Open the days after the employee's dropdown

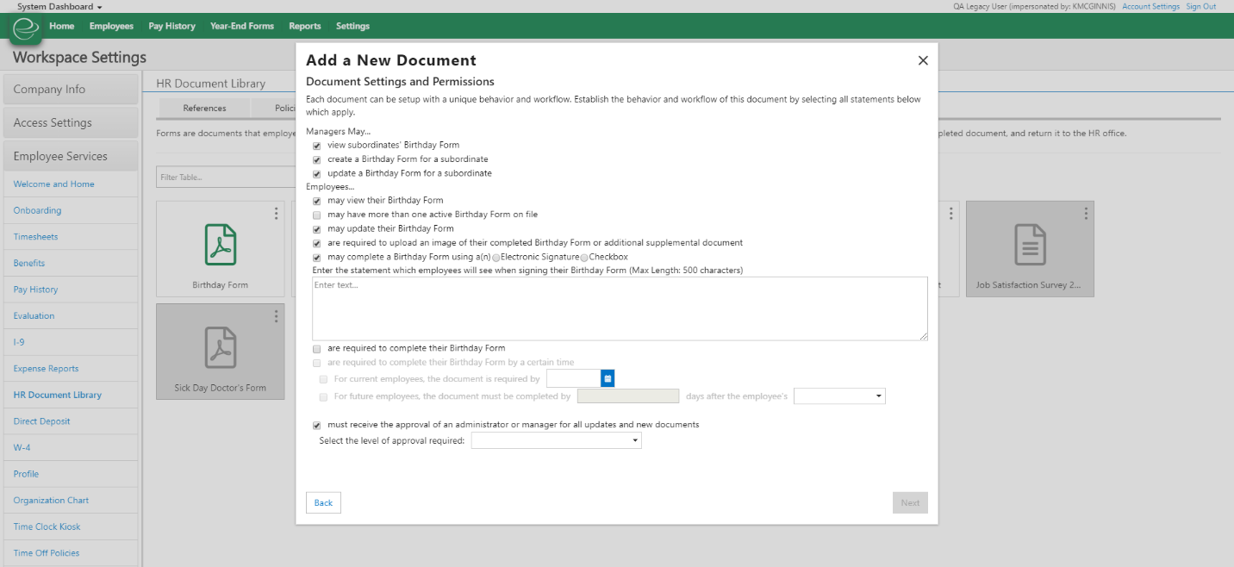[839, 396]
